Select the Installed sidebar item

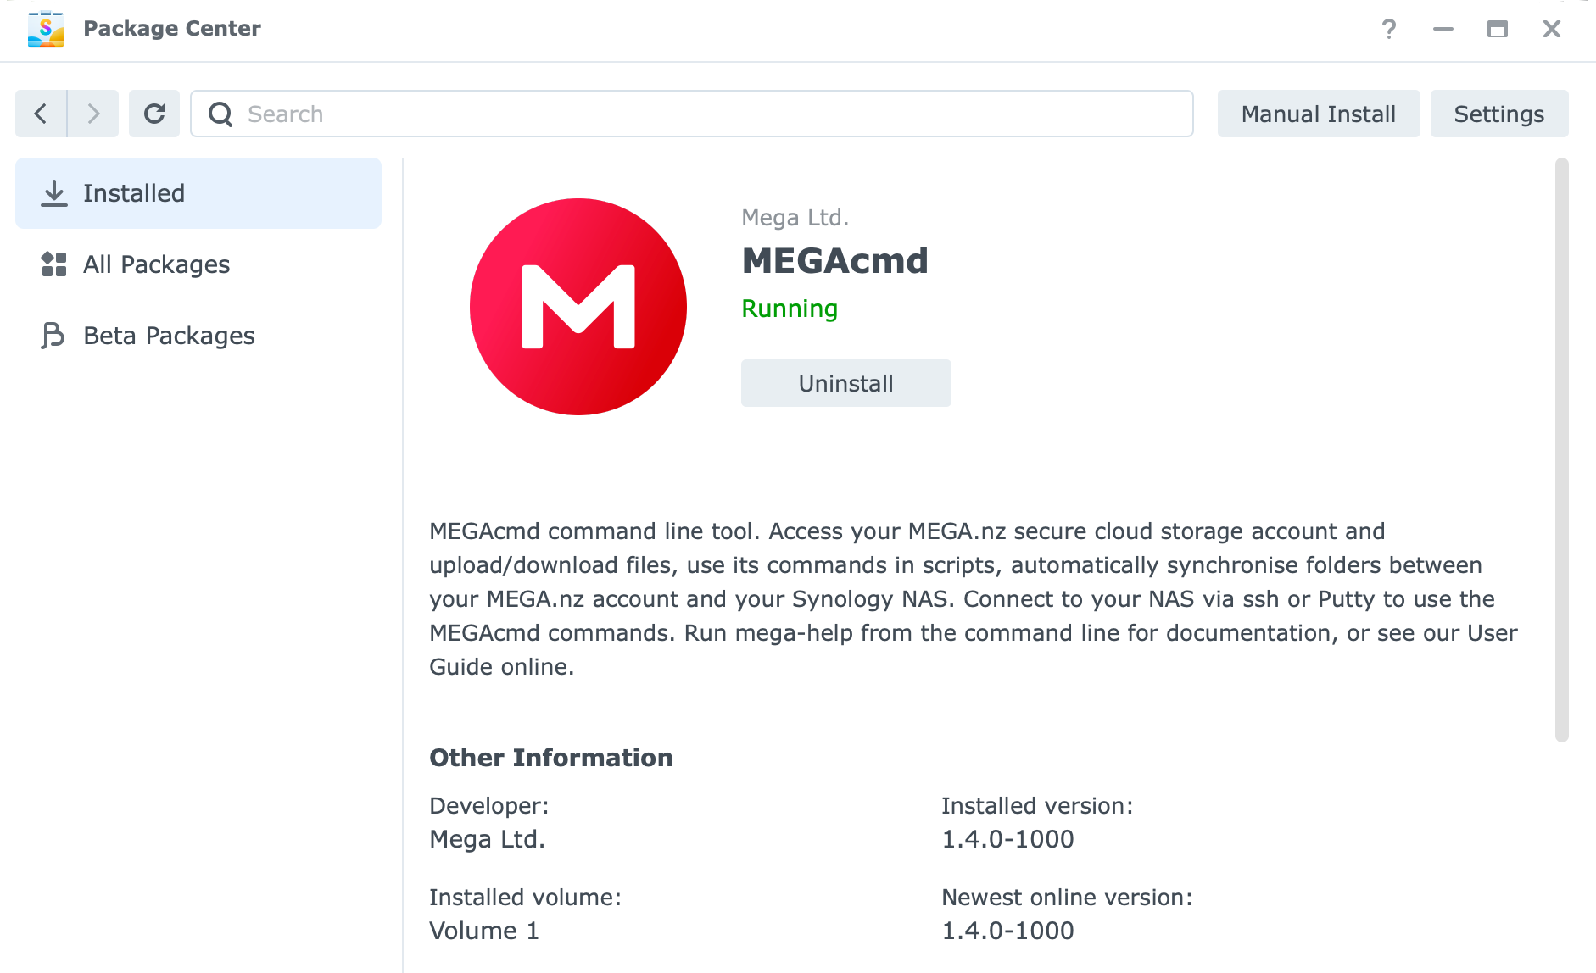pos(198,193)
